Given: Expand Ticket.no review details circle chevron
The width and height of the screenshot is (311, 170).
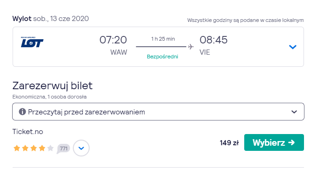Looking at the screenshot, I should pyautogui.click(x=81, y=148).
